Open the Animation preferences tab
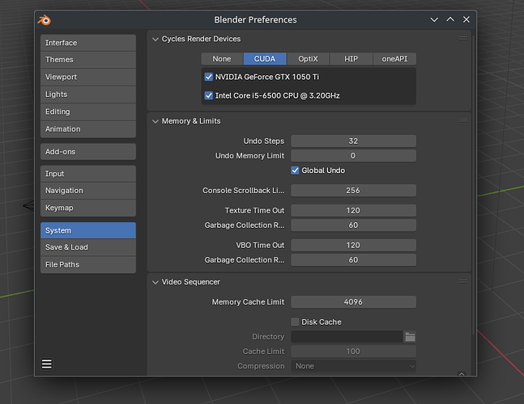The width and height of the screenshot is (524, 404). point(88,129)
